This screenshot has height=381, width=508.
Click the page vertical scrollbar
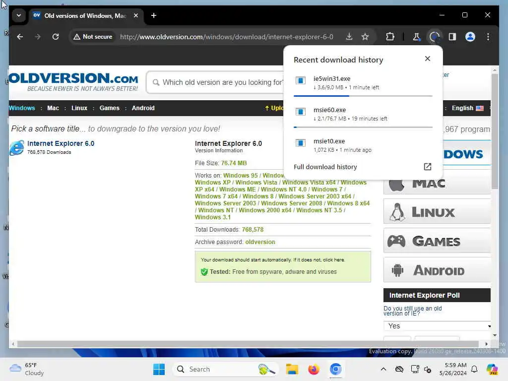(495, 131)
